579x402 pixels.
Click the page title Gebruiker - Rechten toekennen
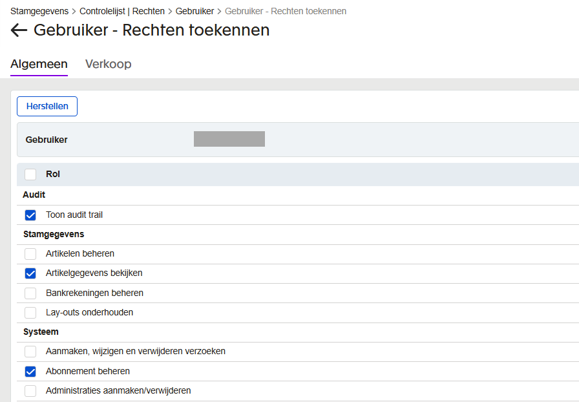[x=151, y=30]
